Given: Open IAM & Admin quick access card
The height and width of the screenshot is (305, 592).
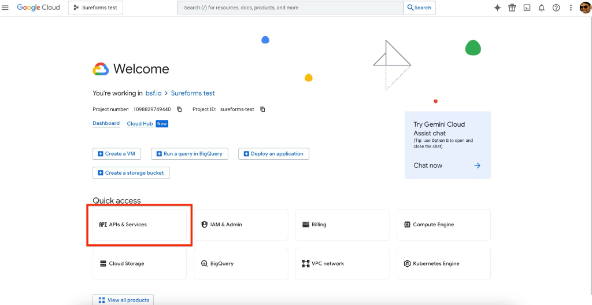Looking at the screenshot, I should (241, 225).
